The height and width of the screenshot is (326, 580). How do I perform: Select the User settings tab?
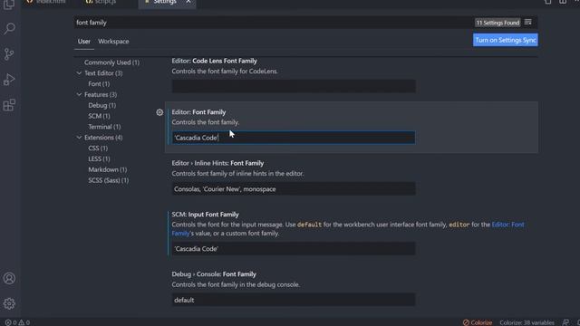[84, 42]
